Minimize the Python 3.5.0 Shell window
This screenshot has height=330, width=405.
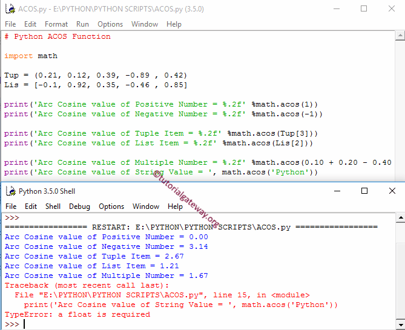click(x=337, y=191)
